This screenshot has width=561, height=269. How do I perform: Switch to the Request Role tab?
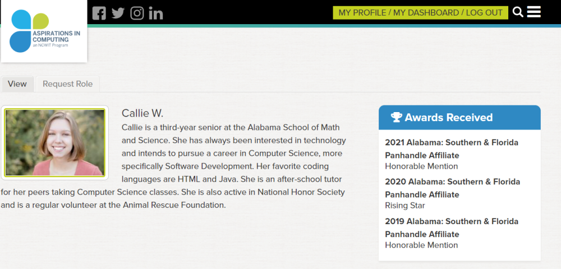tap(68, 84)
